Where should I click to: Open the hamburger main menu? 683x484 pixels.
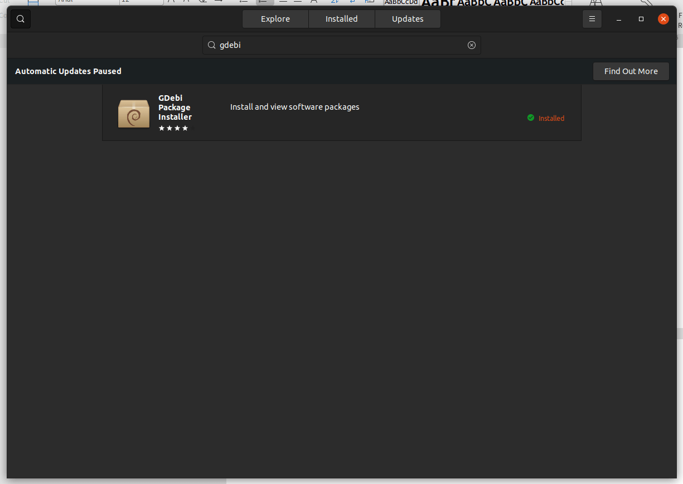point(592,19)
